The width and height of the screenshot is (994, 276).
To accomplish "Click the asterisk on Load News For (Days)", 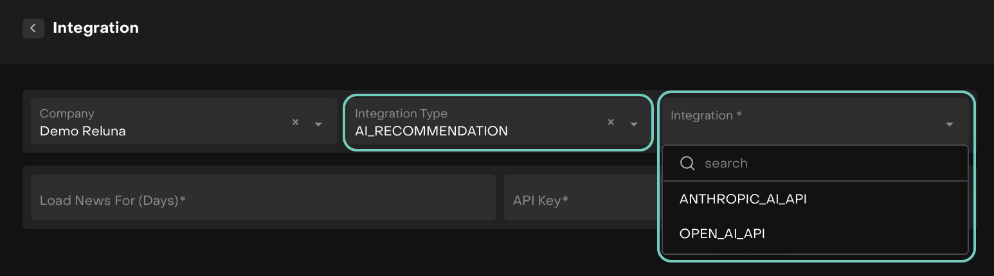I will tap(183, 200).
